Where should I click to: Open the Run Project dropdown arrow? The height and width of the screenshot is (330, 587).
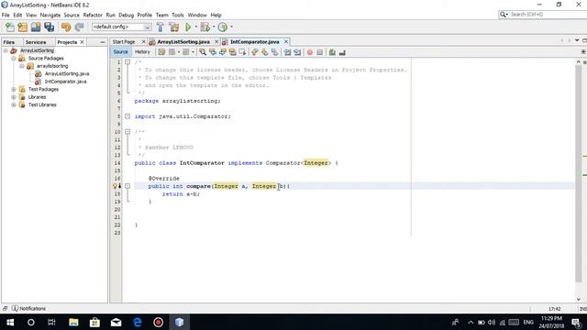click(x=195, y=27)
